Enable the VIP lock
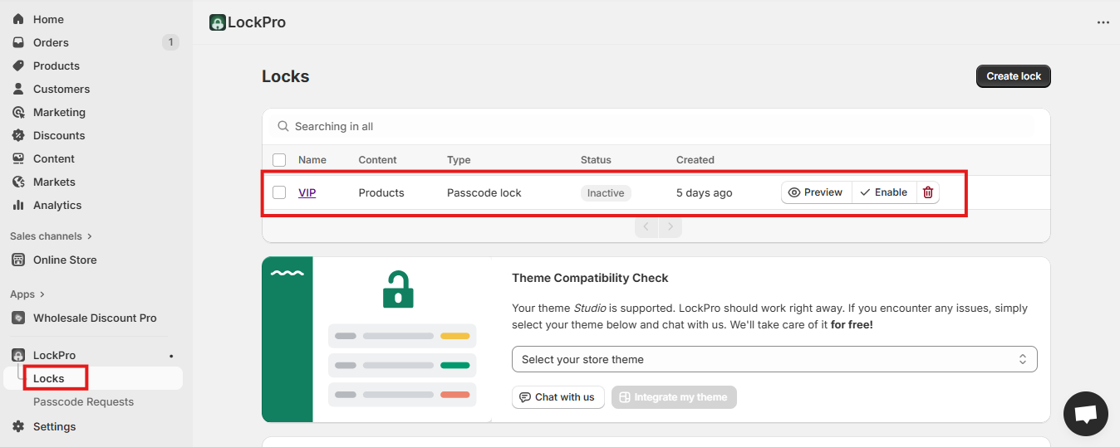Image resolution: width=1120 pixels, height=447 pixels. 883,192
